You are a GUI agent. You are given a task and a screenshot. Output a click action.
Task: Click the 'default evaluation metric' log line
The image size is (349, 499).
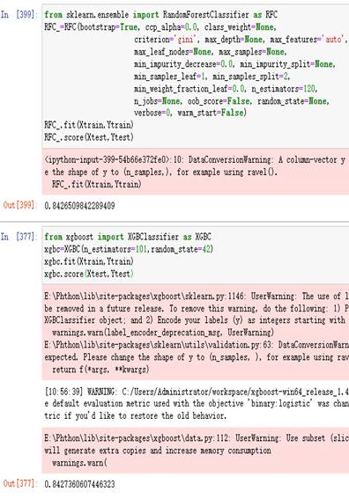(x=197, y=404)
